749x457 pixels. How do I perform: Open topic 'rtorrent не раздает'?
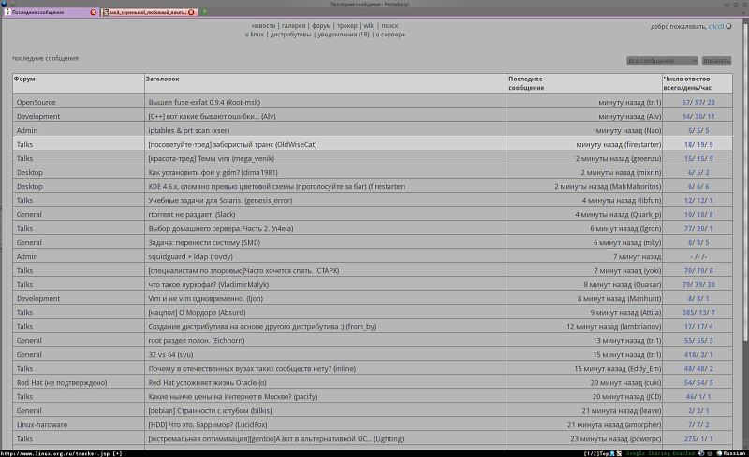(192, 214)
